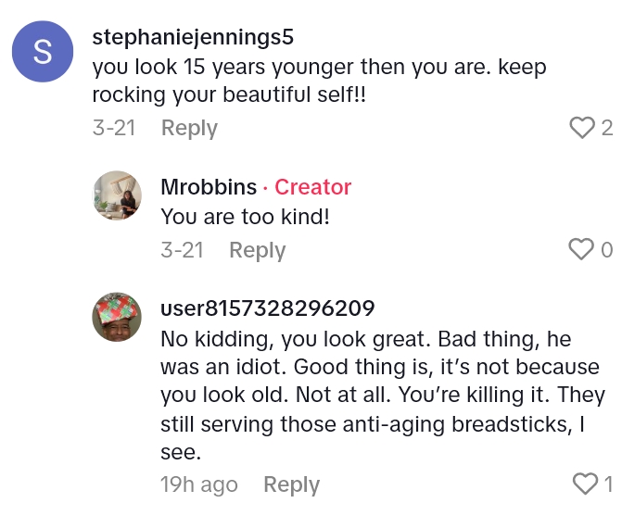The height and width of the screenshot is (528, 622).
Task: View Mrobbins' profile picture
Action: pyautogui.click(x=117, y=195)
